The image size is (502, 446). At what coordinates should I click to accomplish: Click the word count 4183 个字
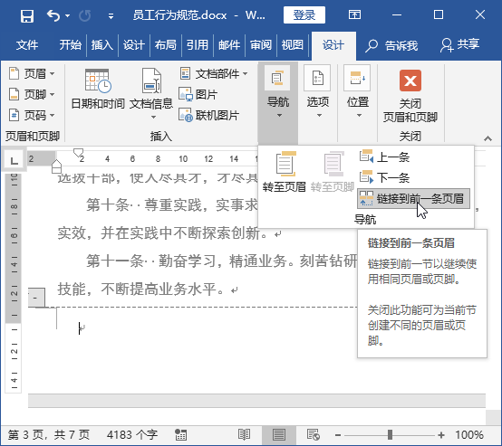(132, 435)
